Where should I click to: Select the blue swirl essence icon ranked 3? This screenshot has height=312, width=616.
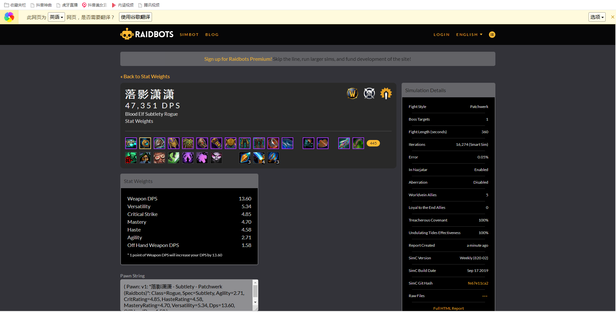pyautogui.click(x=273, y=158)
